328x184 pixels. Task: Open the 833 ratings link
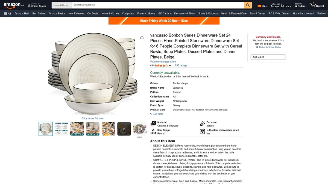pyautogui.click(x=181, y=65)
